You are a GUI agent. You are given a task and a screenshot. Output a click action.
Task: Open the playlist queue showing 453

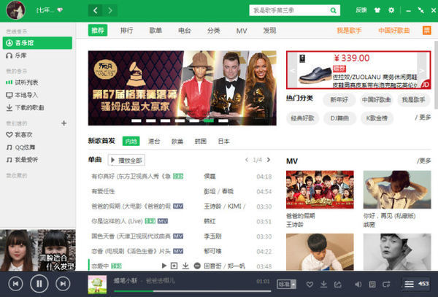[x=416, y=284]
